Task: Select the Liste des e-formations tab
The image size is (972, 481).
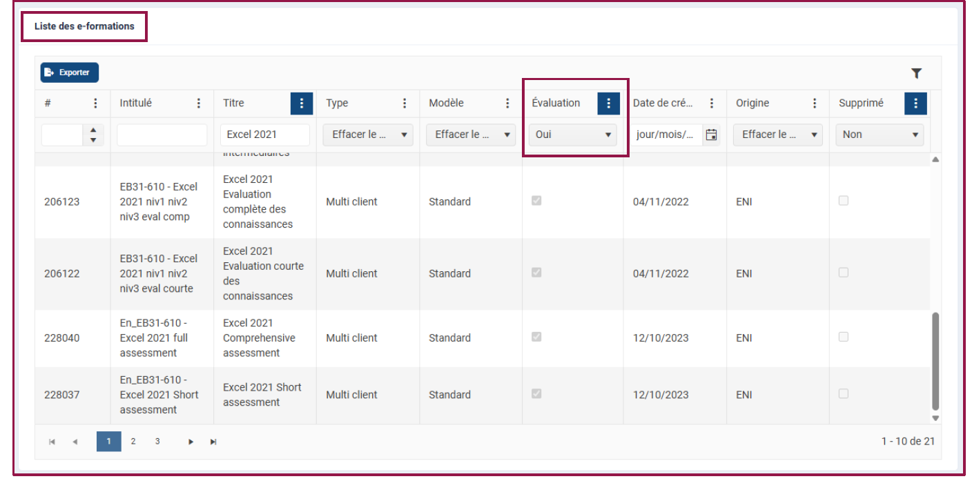Action: point(84,26)
